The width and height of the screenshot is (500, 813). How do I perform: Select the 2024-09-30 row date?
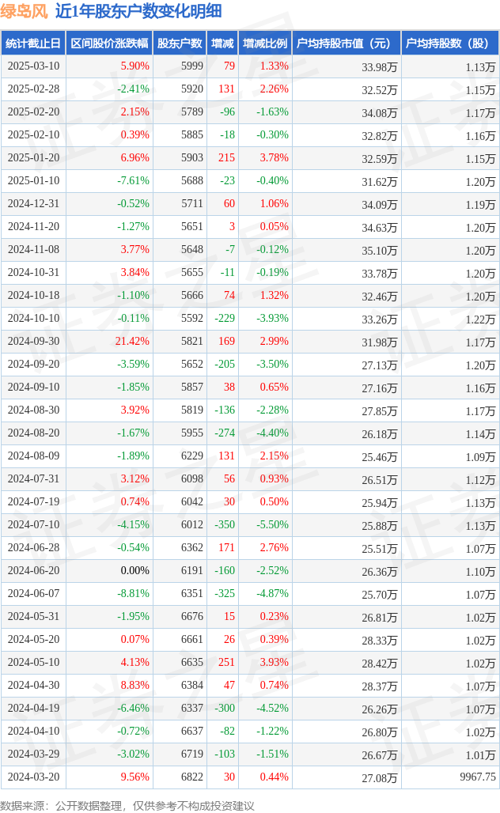click(x=34, y=341)
